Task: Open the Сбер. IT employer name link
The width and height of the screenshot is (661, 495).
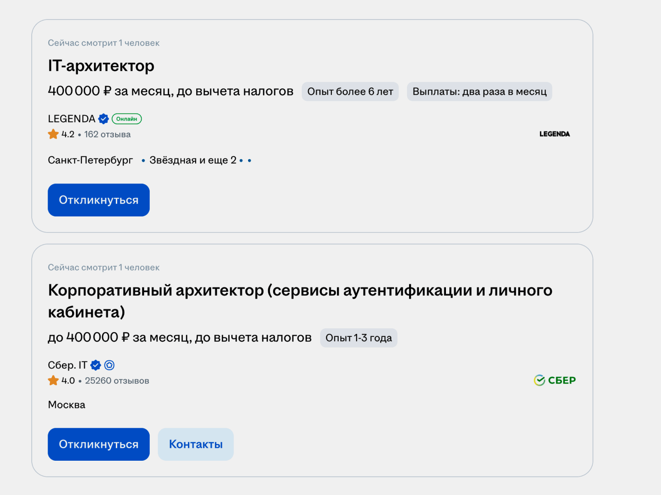Action: click(67, 365)
